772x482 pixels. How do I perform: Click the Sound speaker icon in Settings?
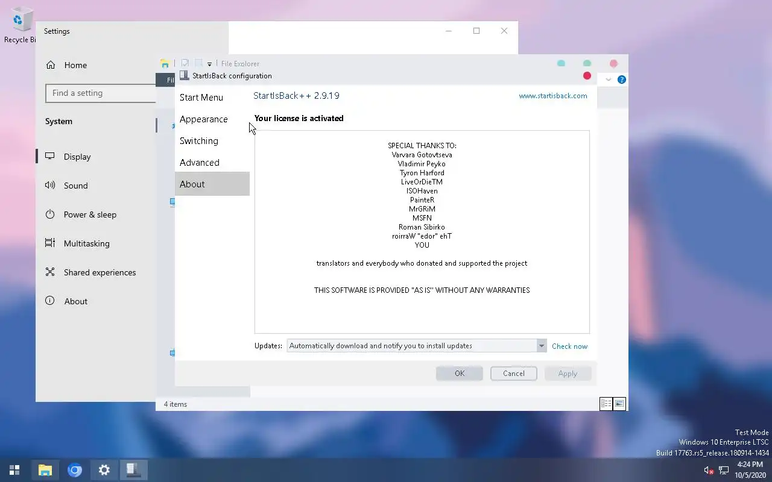pos(50,186)
